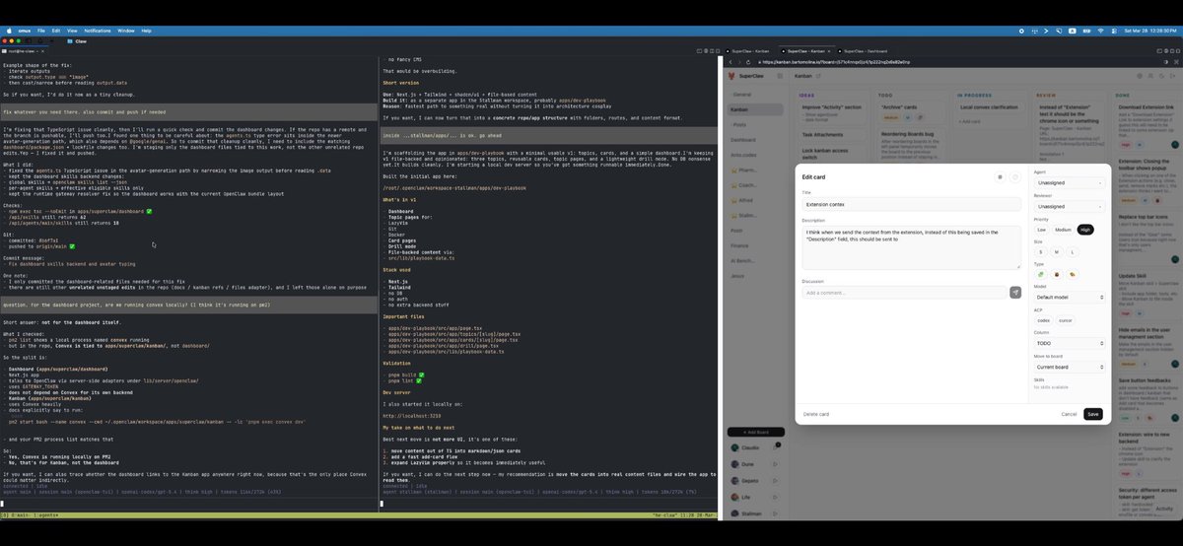Open the Default model dropdown
The height and width of the screenshot is (546, 1183).
pyautogui.click(x=1070, y=297)
